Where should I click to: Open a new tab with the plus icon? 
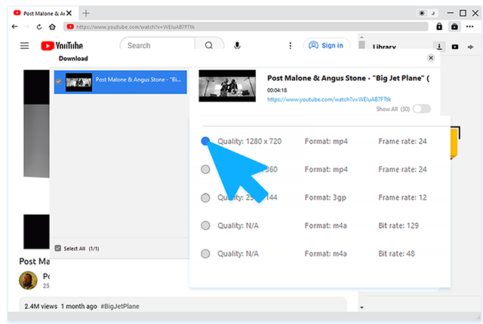[x=86, y=14]
